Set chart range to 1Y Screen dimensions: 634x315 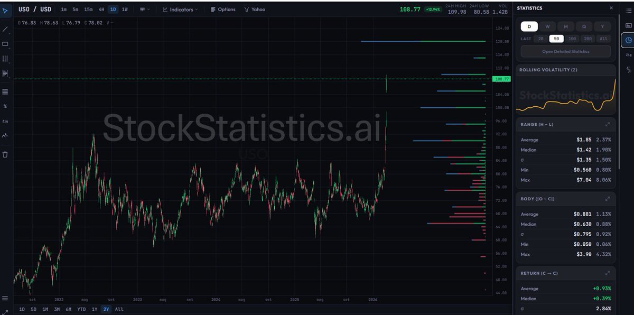click(95, 309)
